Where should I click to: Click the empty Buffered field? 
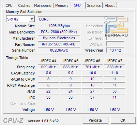coord(115,38)
